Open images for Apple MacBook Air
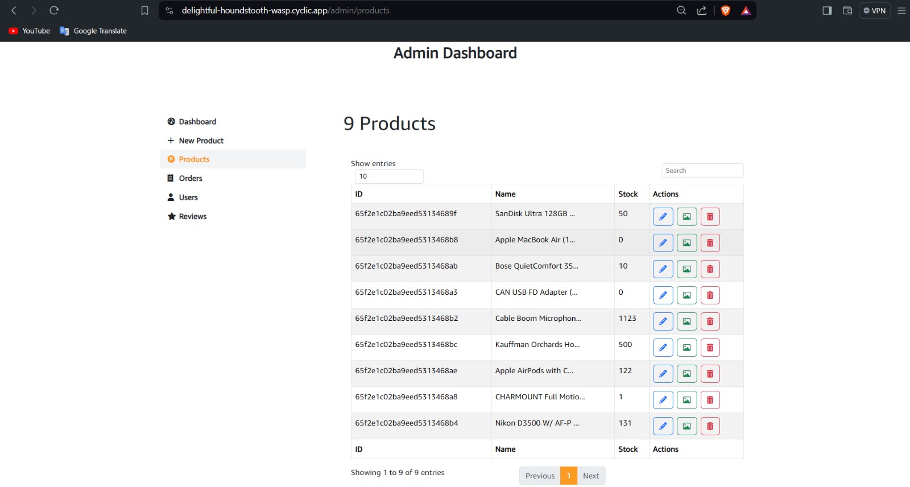Image resolution: width=910 pixels, height=487 pixels. point(686,243)
